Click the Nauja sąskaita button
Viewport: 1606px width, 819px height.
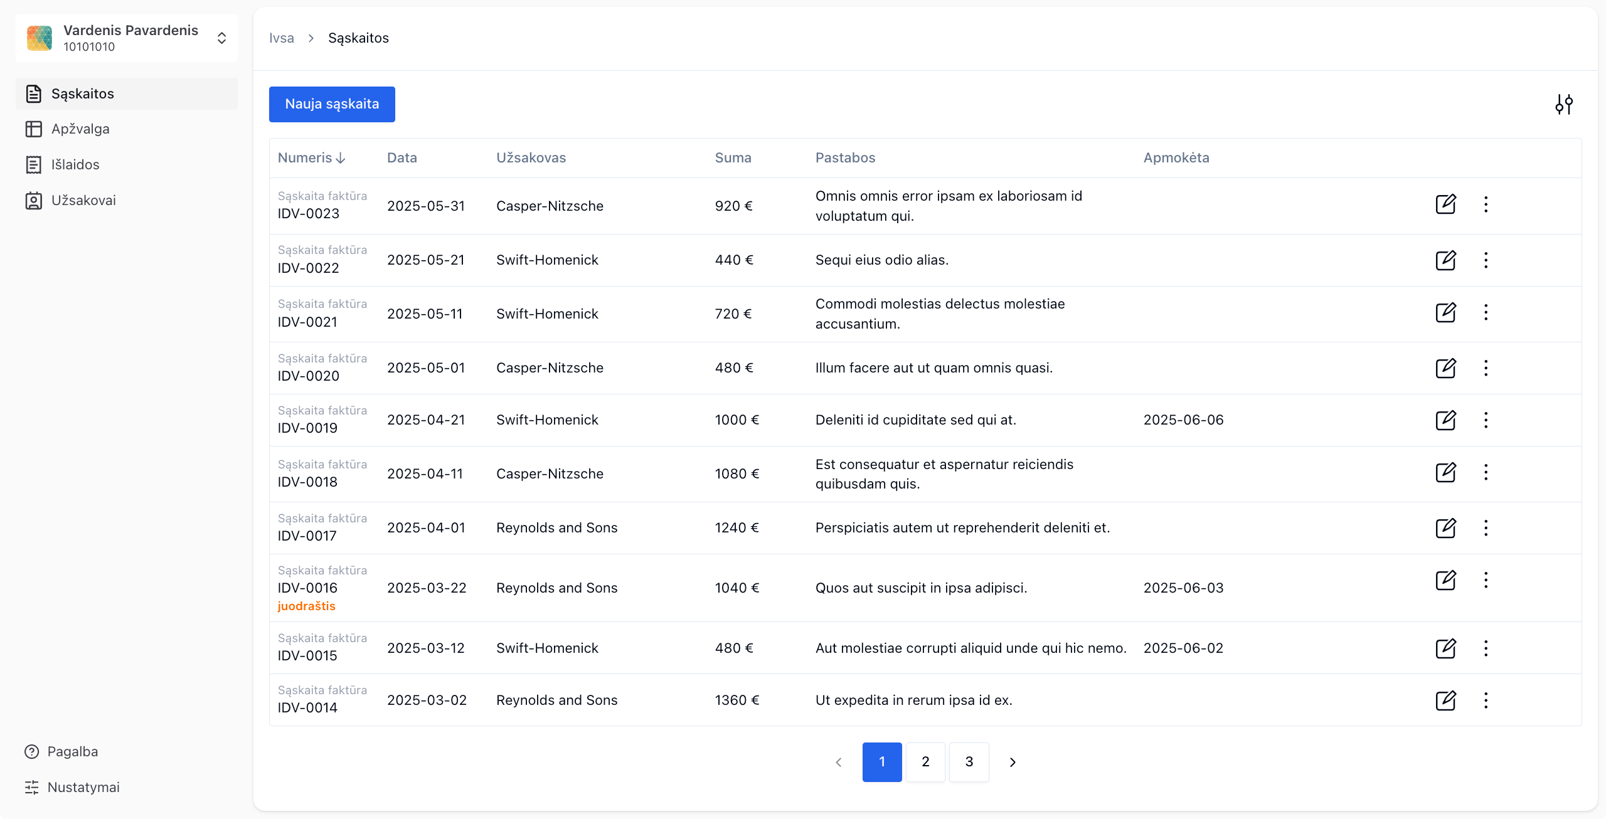tap(331, 104)
